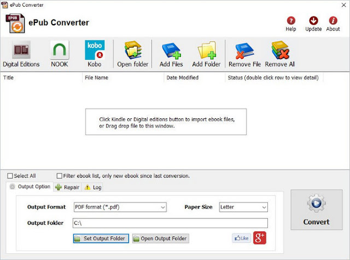350x260 pixels.
Task: Toggle the Select All checkbox
Action: 10,176
